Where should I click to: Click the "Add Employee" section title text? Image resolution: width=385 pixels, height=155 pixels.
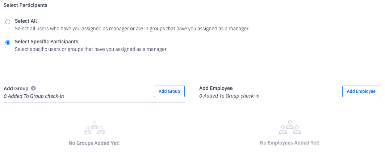[x=216, y=88]
